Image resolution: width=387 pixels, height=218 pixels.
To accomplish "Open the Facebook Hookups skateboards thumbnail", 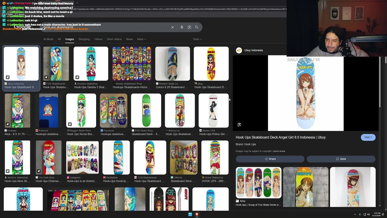I will pos(113,111).
